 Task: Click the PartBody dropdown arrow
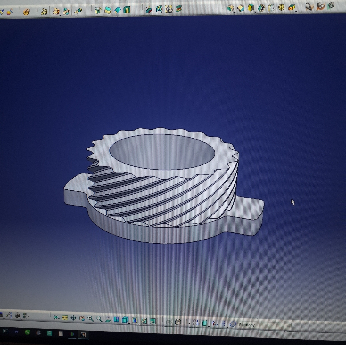288,326
